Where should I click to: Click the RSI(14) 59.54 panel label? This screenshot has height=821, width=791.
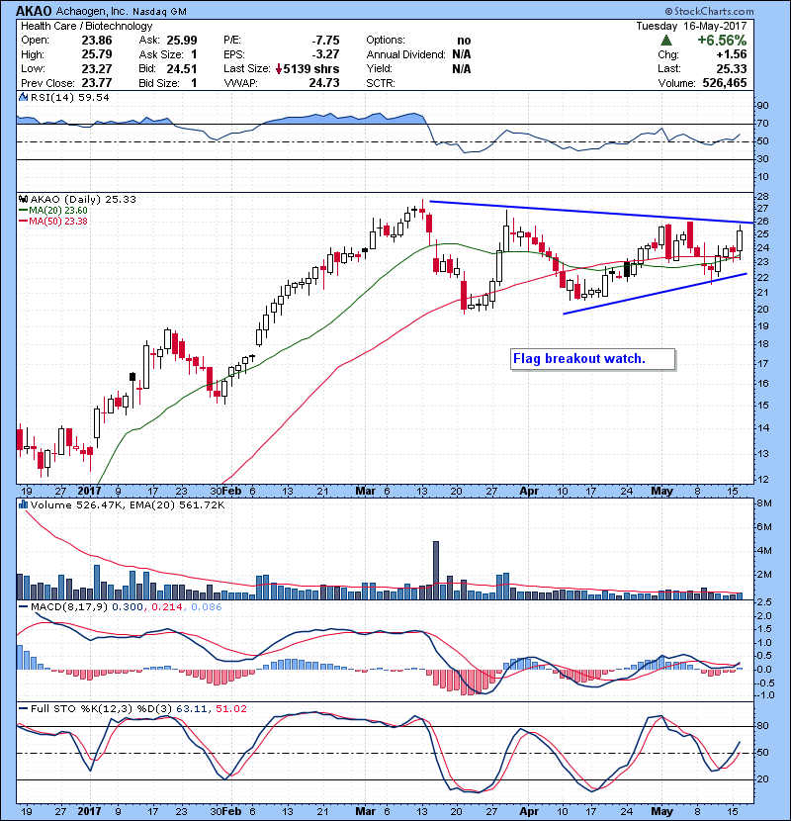69,97
